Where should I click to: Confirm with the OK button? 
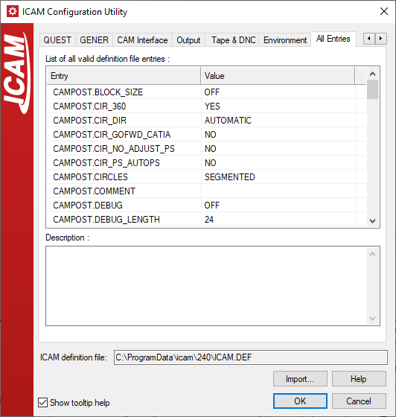pos(300,401)
